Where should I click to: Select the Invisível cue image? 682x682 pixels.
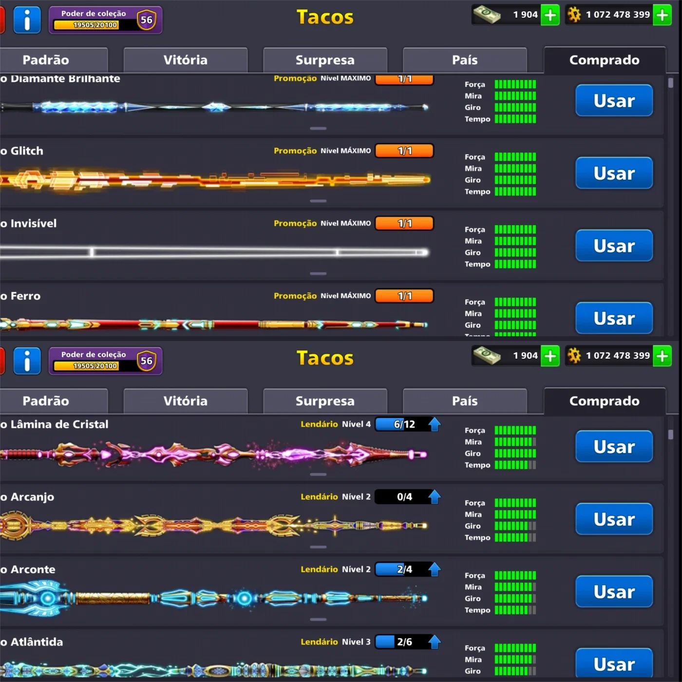214,252
